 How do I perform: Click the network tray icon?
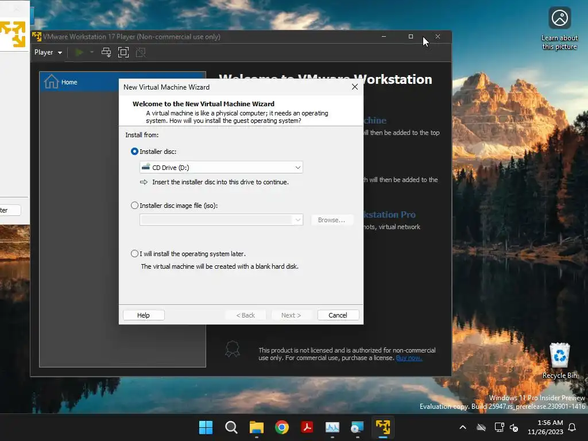pyautogui.click(x=499, y=427)
